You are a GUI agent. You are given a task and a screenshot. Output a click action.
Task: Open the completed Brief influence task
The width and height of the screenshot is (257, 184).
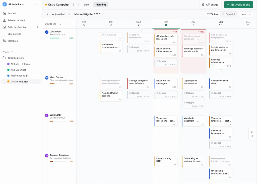tap(111, 36)
